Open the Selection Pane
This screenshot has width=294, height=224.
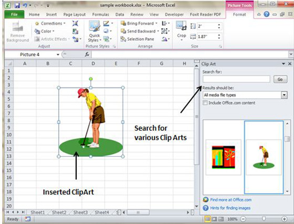137,39
